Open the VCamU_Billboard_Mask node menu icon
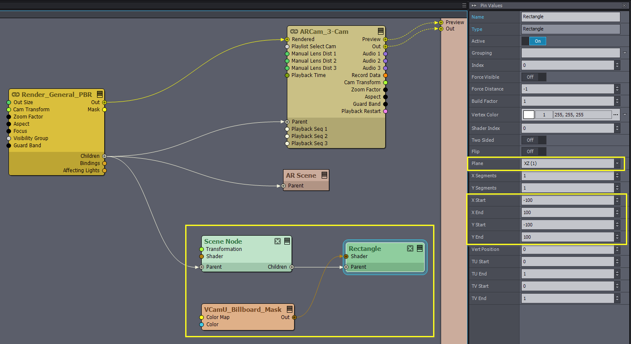631x344 pixels. 289,309
